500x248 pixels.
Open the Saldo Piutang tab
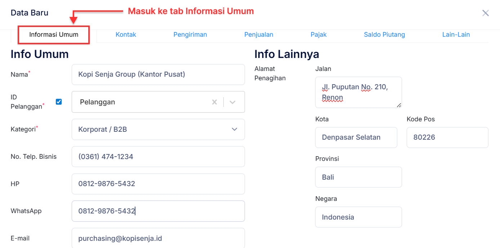pos(384,34)
